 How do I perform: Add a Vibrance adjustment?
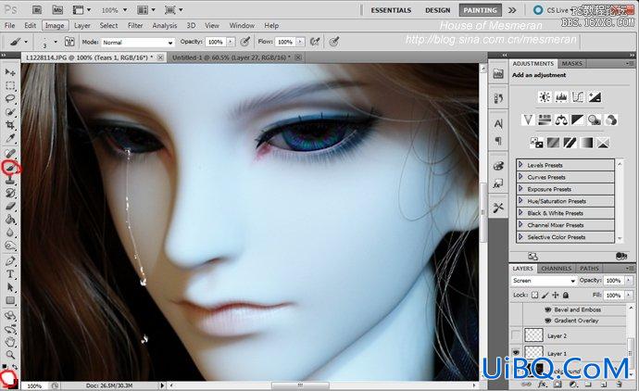tap(528, 120)
